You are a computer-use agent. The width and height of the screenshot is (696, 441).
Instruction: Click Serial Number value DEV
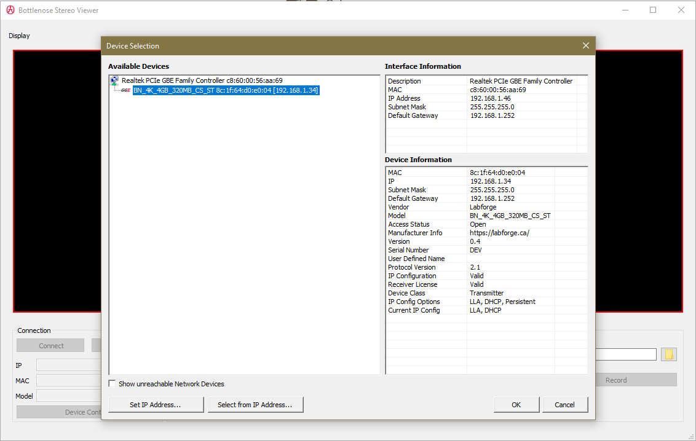[x=476, y=250]
